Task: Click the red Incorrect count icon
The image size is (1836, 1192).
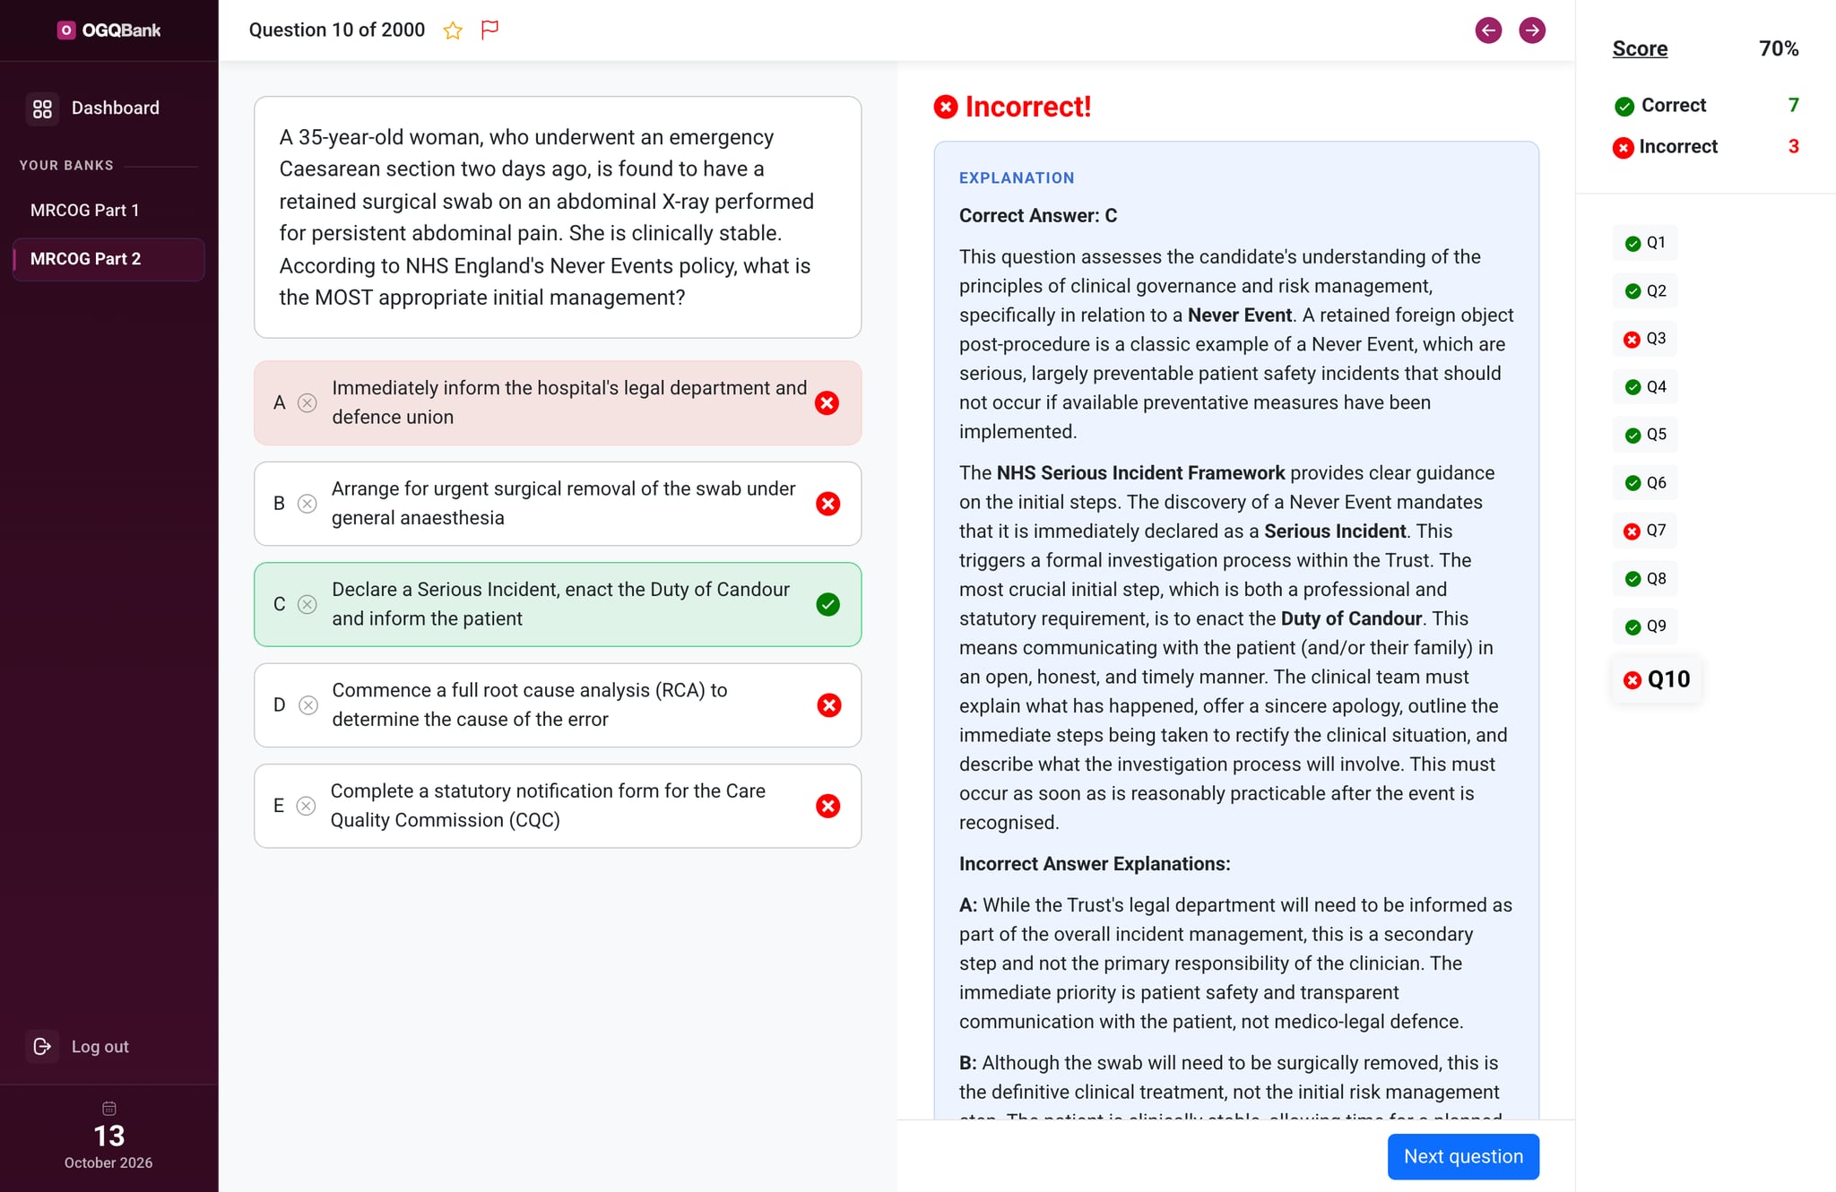Action: (1623, 148)
